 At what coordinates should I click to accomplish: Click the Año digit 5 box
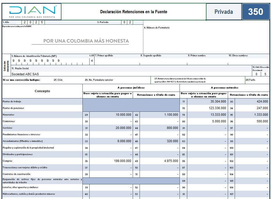[x=42, y=22]
